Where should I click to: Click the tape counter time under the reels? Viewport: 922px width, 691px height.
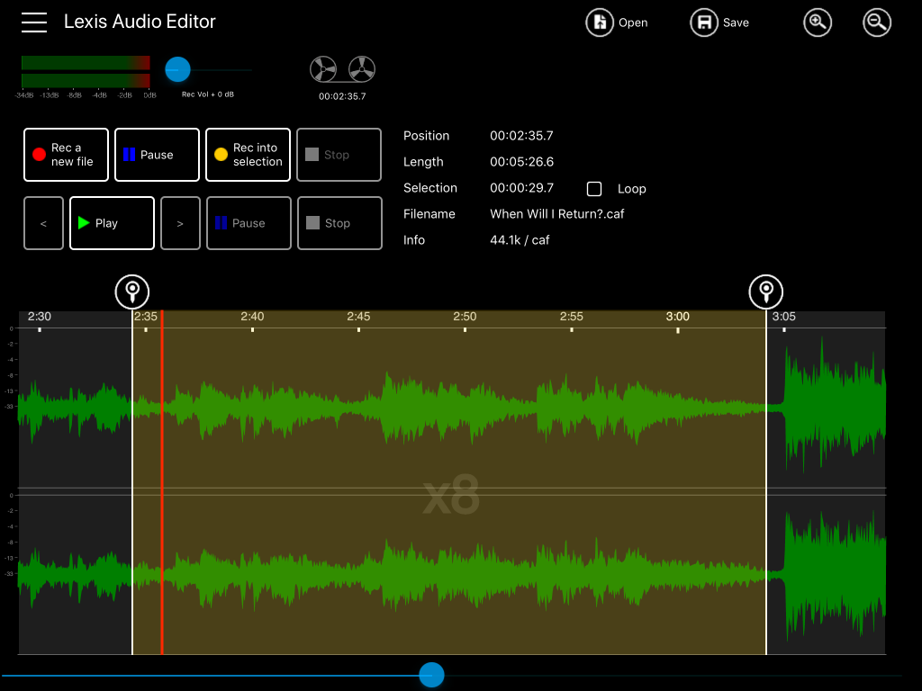click(342, 96)
